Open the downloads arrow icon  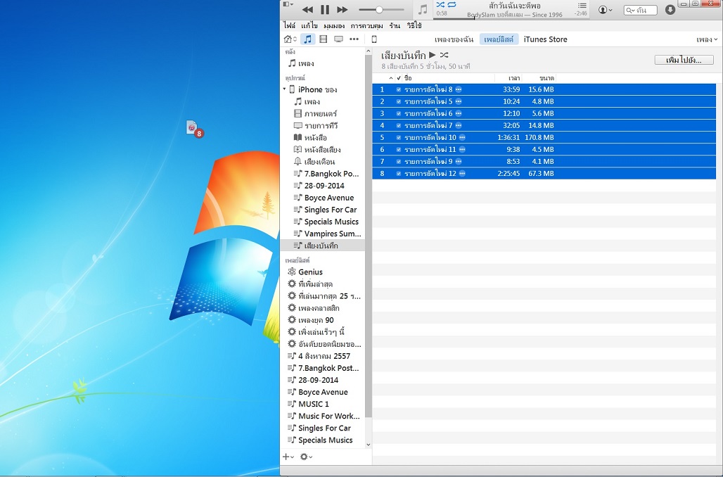pos(670,10)
